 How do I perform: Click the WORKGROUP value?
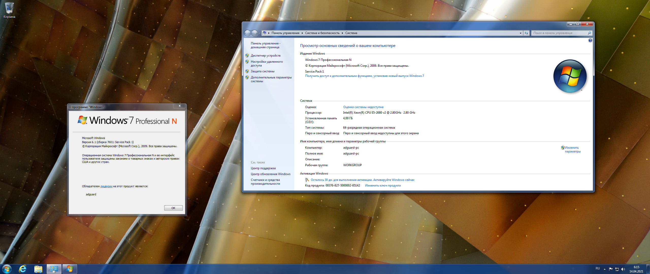click(352, 165)
